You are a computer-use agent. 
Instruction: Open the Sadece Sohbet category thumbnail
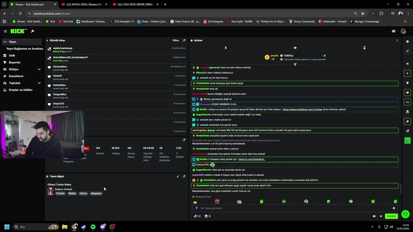[50, 191]
